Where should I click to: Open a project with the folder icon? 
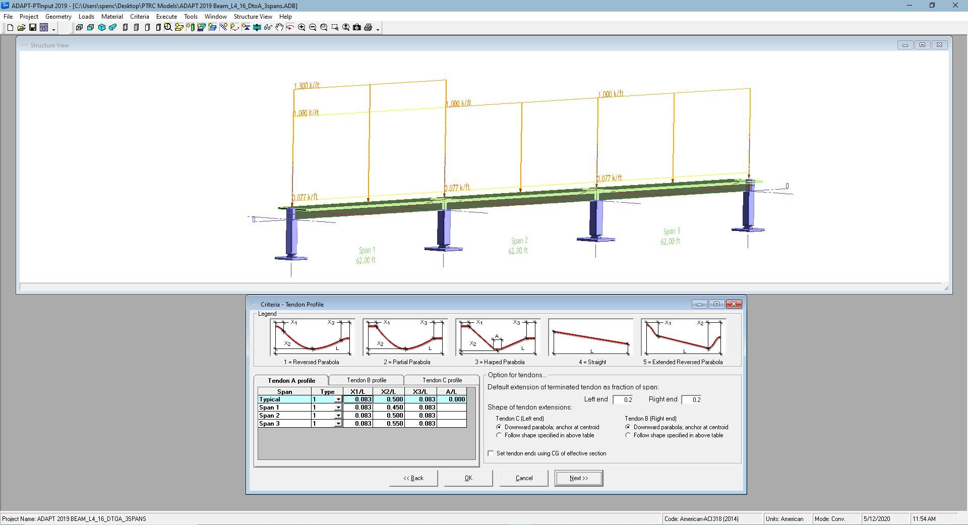click(21, 28)
